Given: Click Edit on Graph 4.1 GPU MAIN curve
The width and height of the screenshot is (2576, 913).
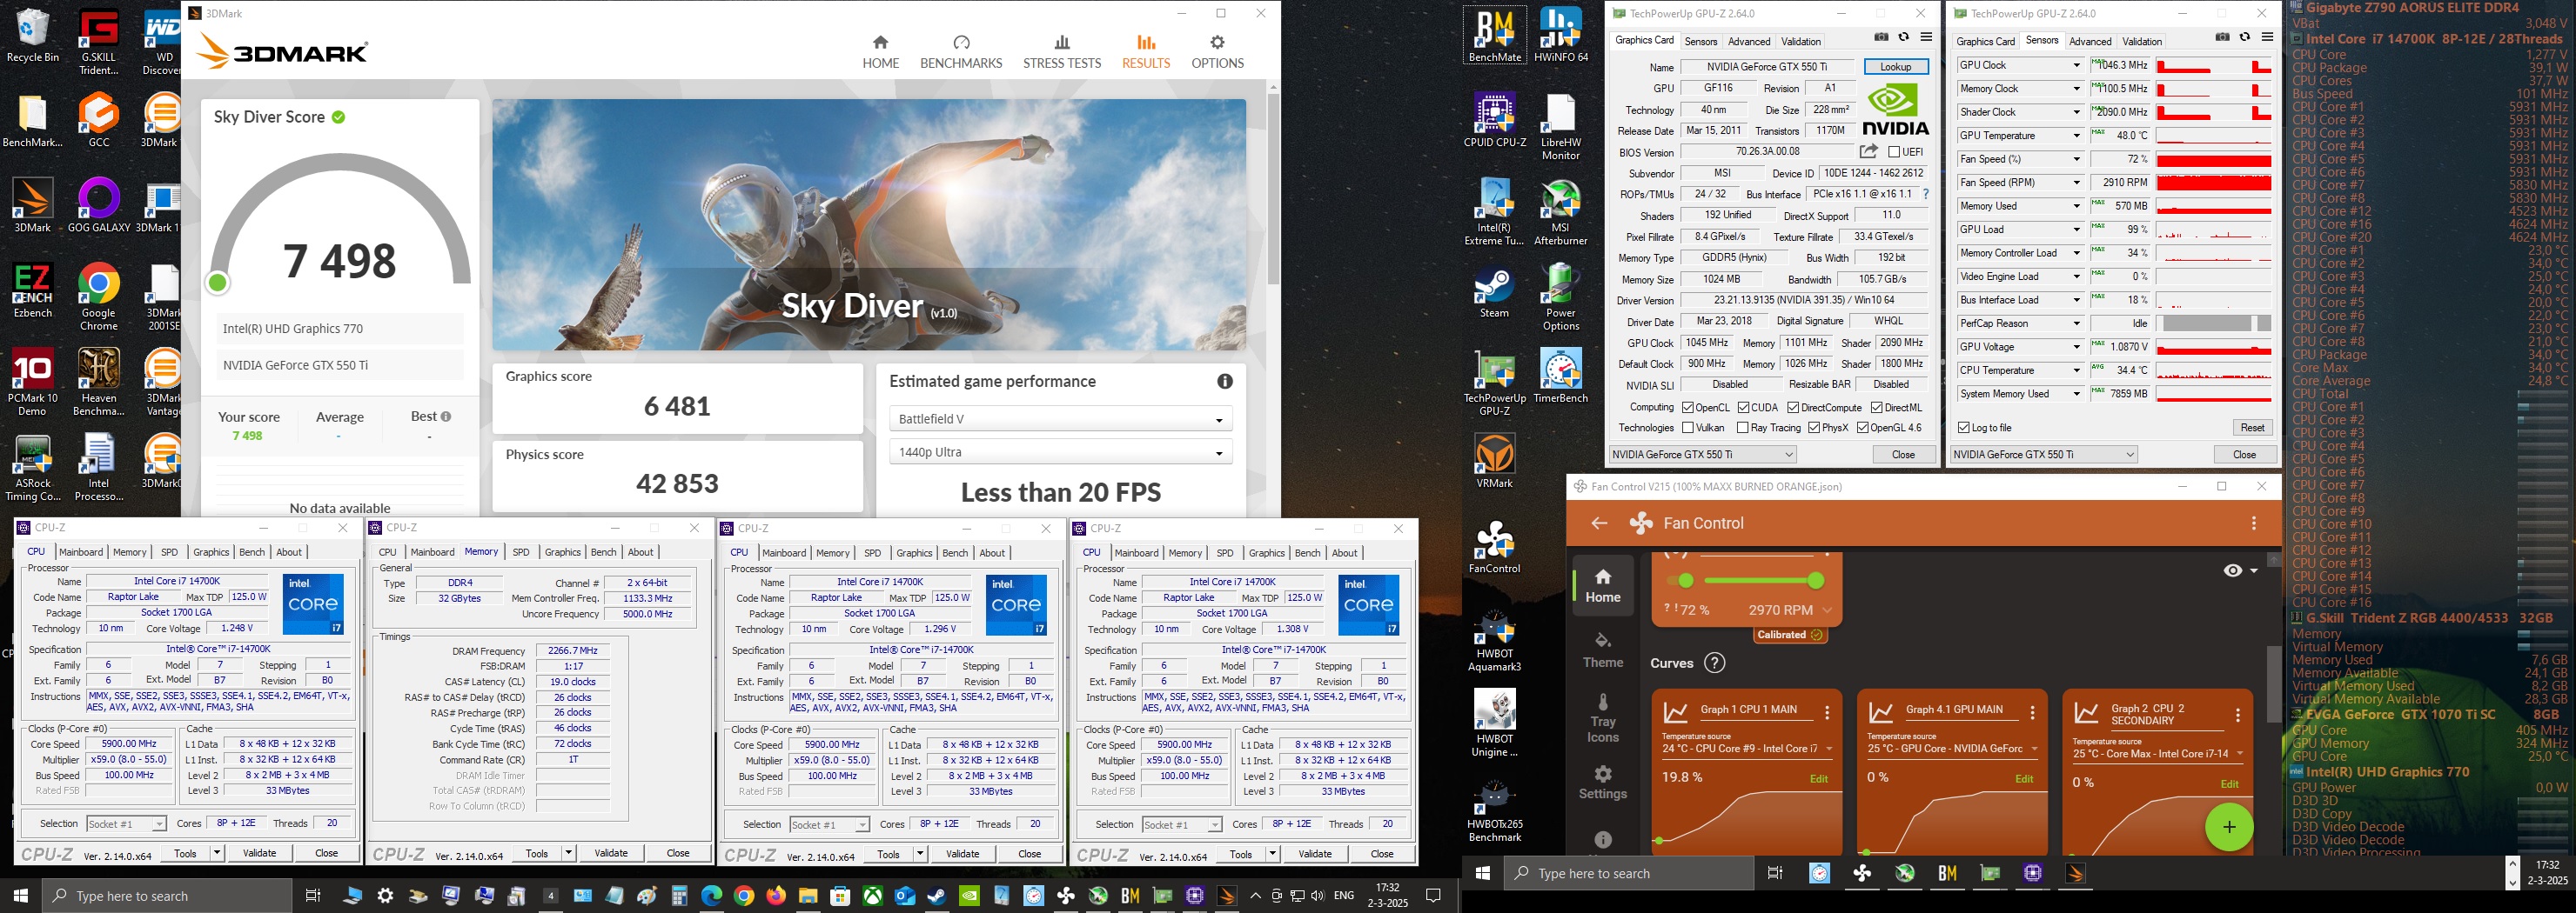Looking at the screenshot, I should click(2024, 779).
